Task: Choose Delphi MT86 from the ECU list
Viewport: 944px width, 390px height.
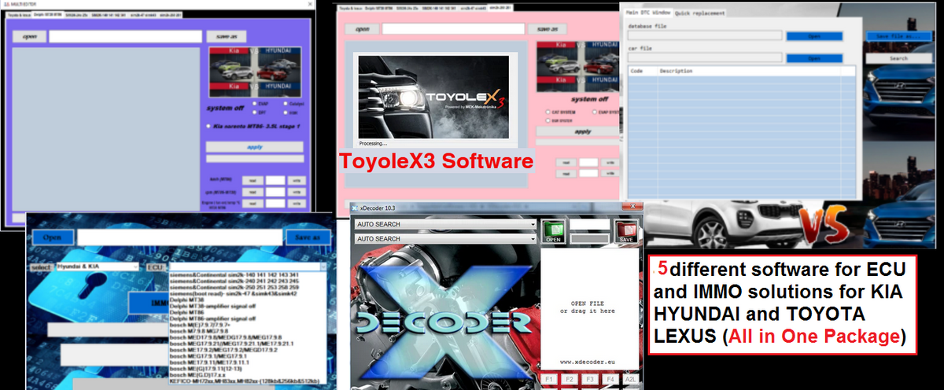Action: pyautogui.click(x=187, y=312)
